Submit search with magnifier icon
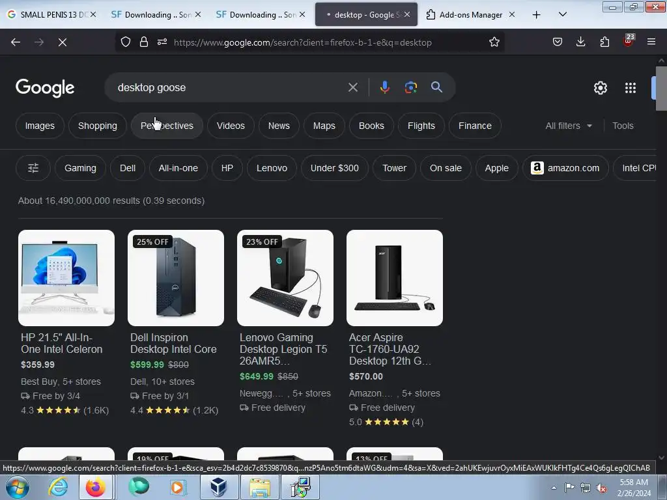The height and width of the screenshot is (500, 667). click(436, 87)
